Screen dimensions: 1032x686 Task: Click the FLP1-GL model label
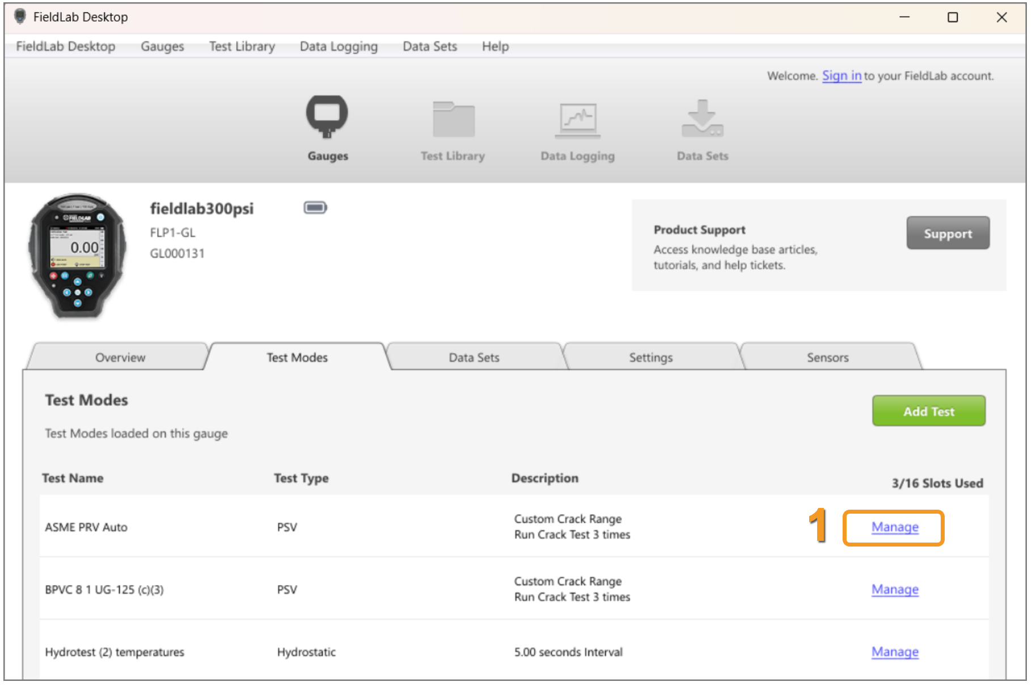[172, 232]
